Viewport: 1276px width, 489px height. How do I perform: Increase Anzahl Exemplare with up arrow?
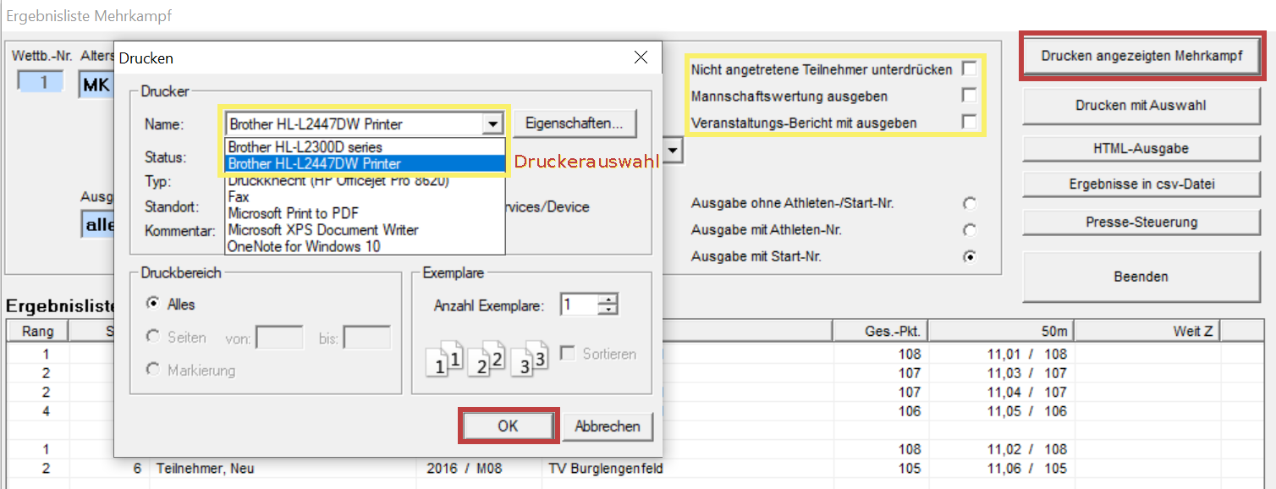tap(608, 299)
